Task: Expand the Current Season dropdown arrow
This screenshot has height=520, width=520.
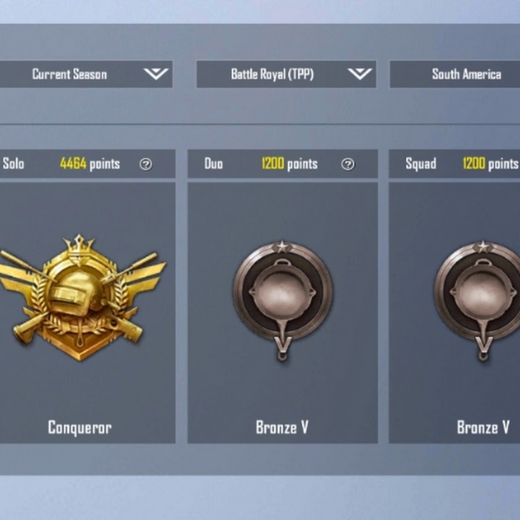Action: tap(156, 73)
